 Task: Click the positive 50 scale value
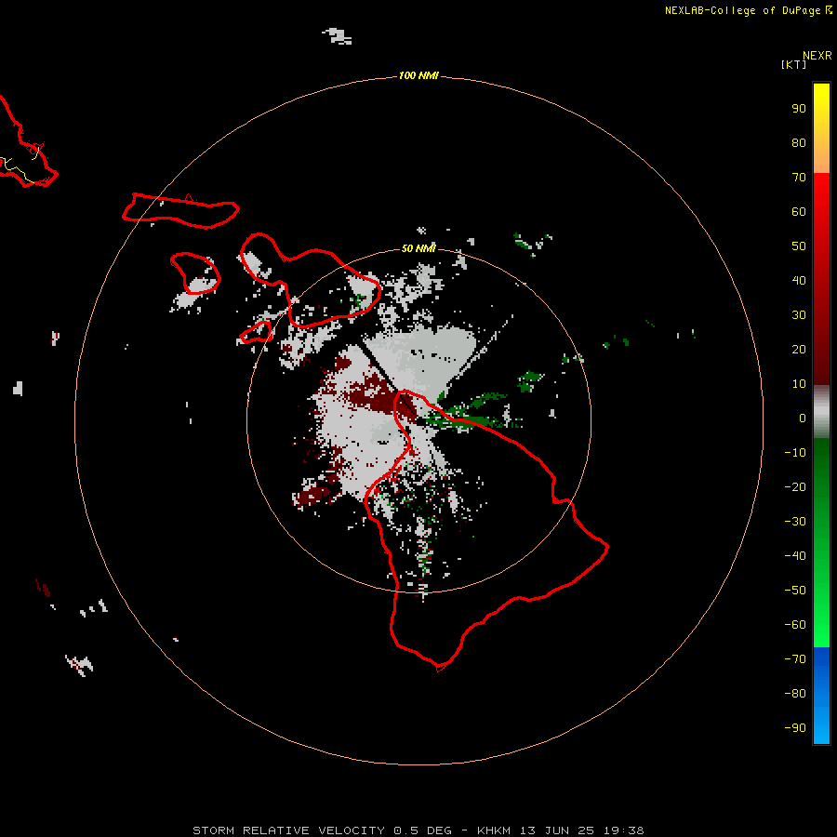(799, 246)
